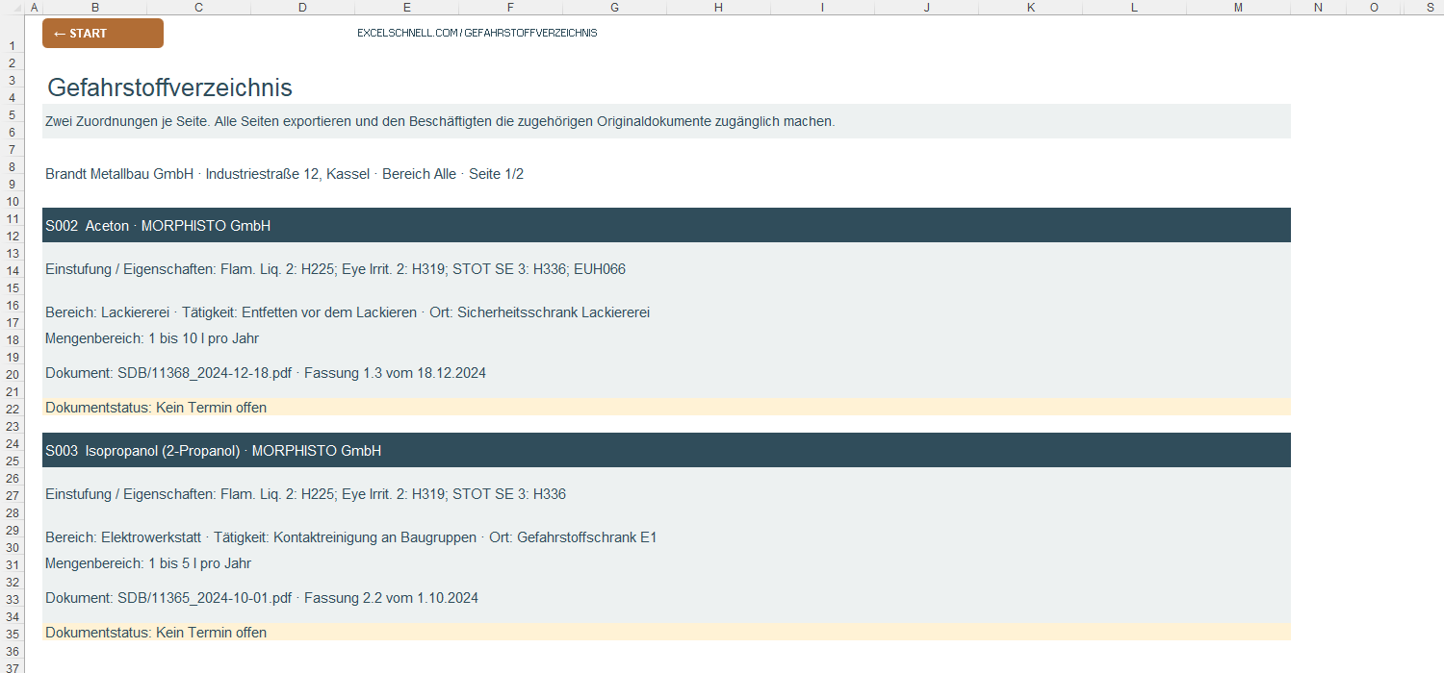
Task: Select row 11 header
Action: [x=13, y=218]
